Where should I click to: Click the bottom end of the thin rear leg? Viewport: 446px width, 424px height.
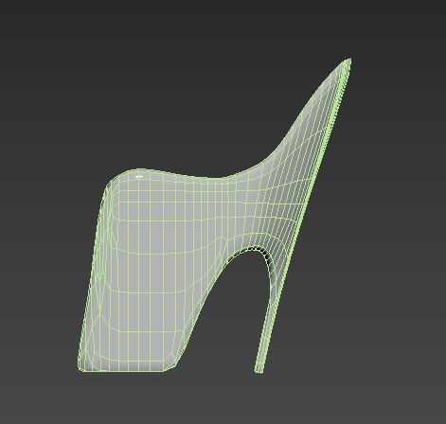[259, 370]
